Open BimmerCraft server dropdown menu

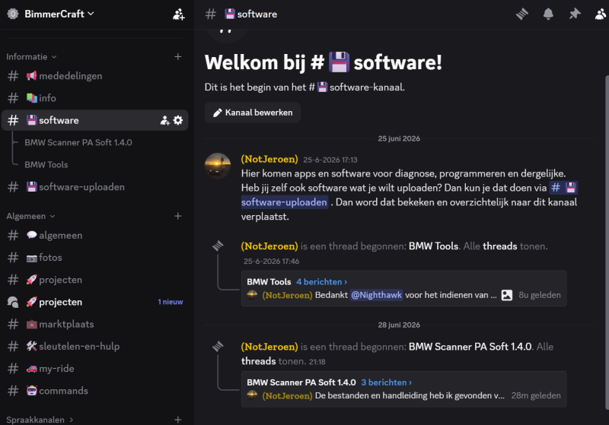(59, 14)
